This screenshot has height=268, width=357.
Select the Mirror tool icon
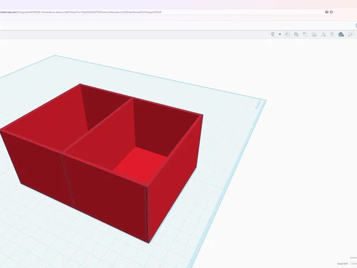point(323,35)
